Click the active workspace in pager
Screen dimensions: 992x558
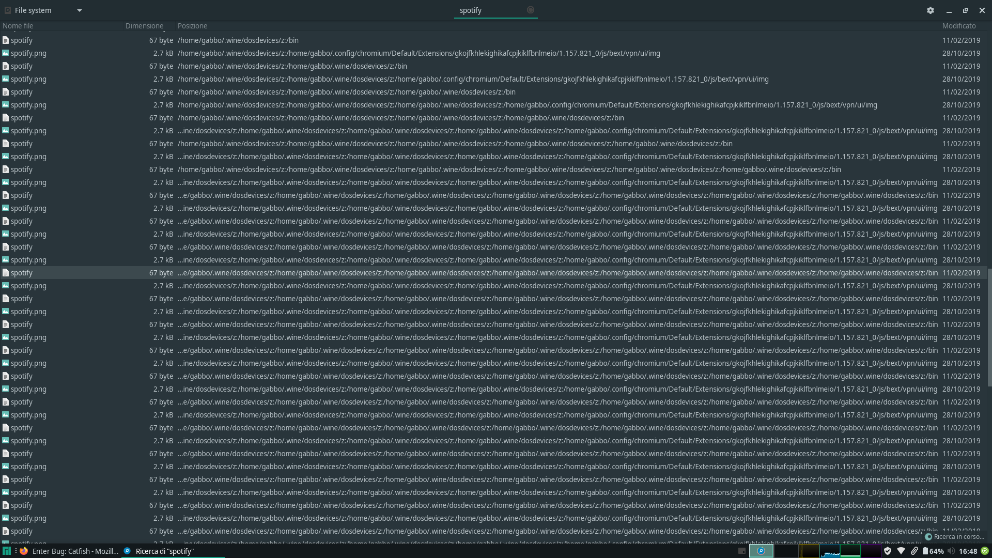761,551
